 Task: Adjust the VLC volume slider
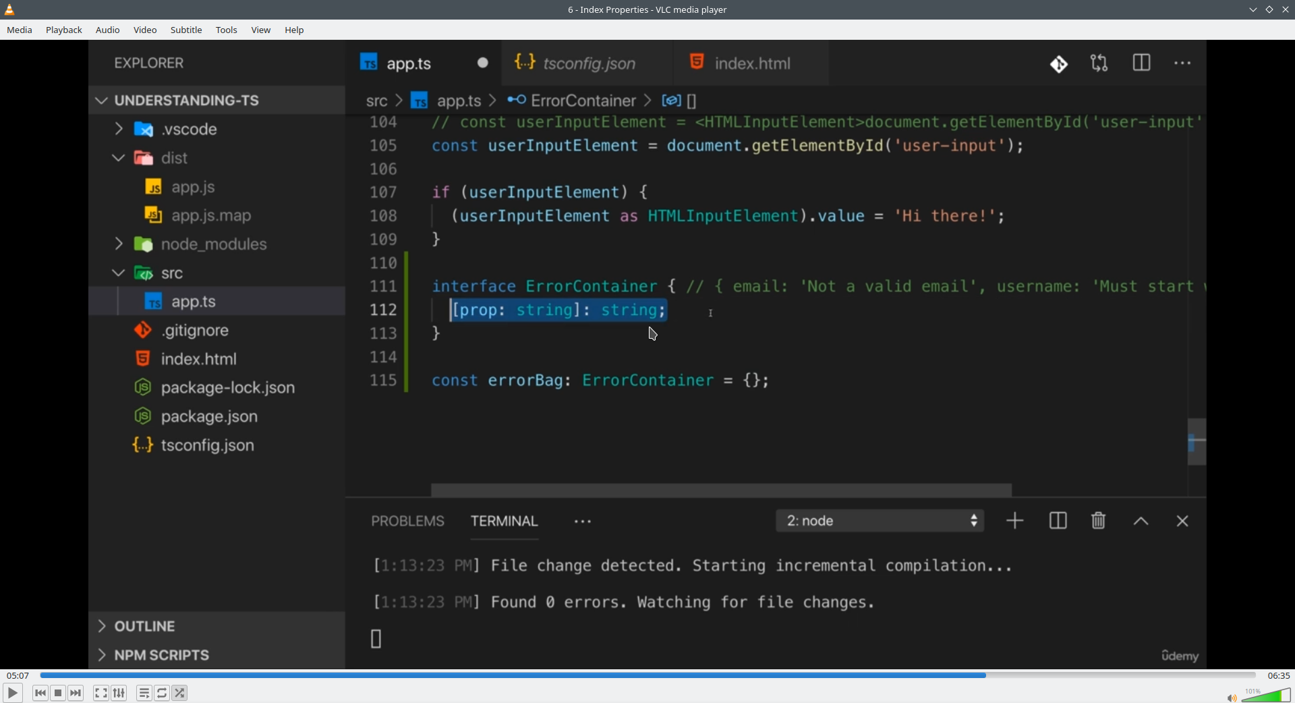click(1266, 695)
